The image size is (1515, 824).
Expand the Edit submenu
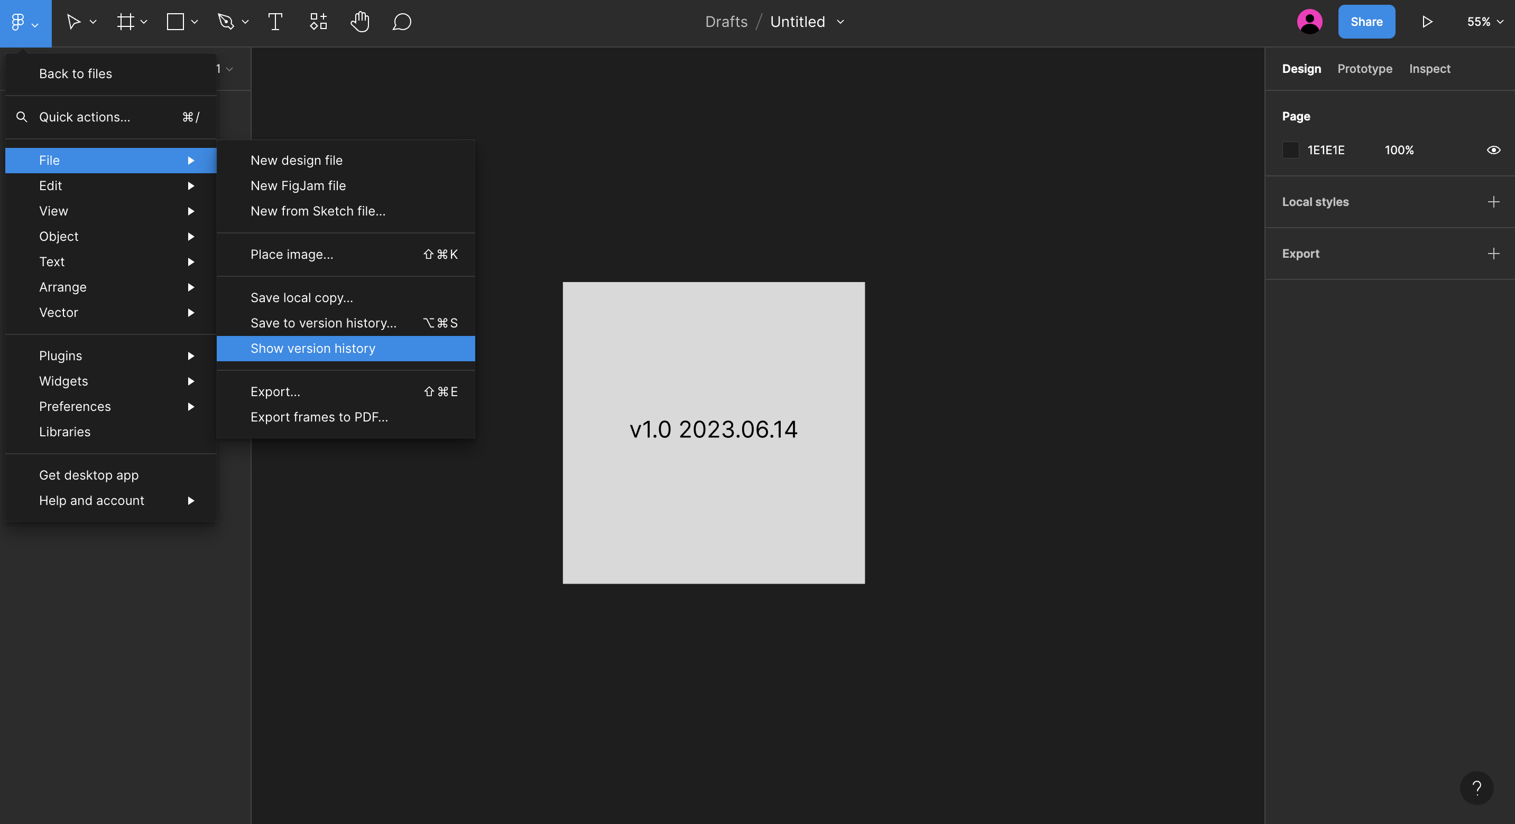[x=111, y=186]
